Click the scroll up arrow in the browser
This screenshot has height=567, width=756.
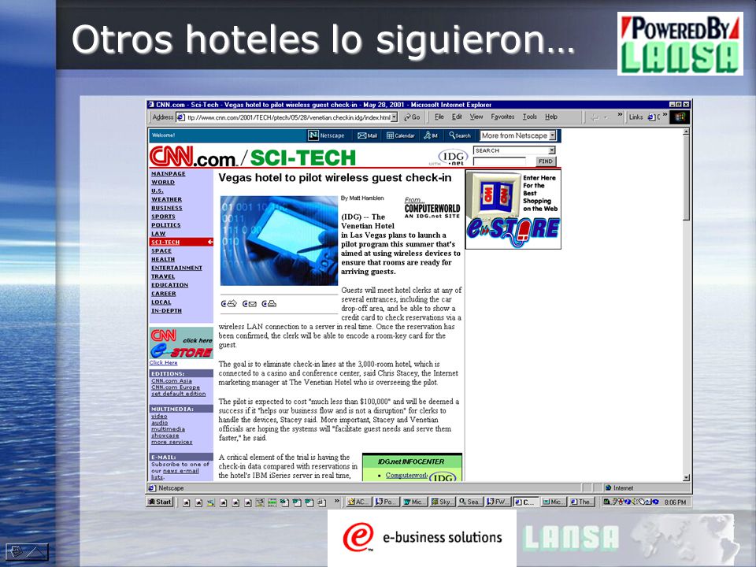[687, 132]
